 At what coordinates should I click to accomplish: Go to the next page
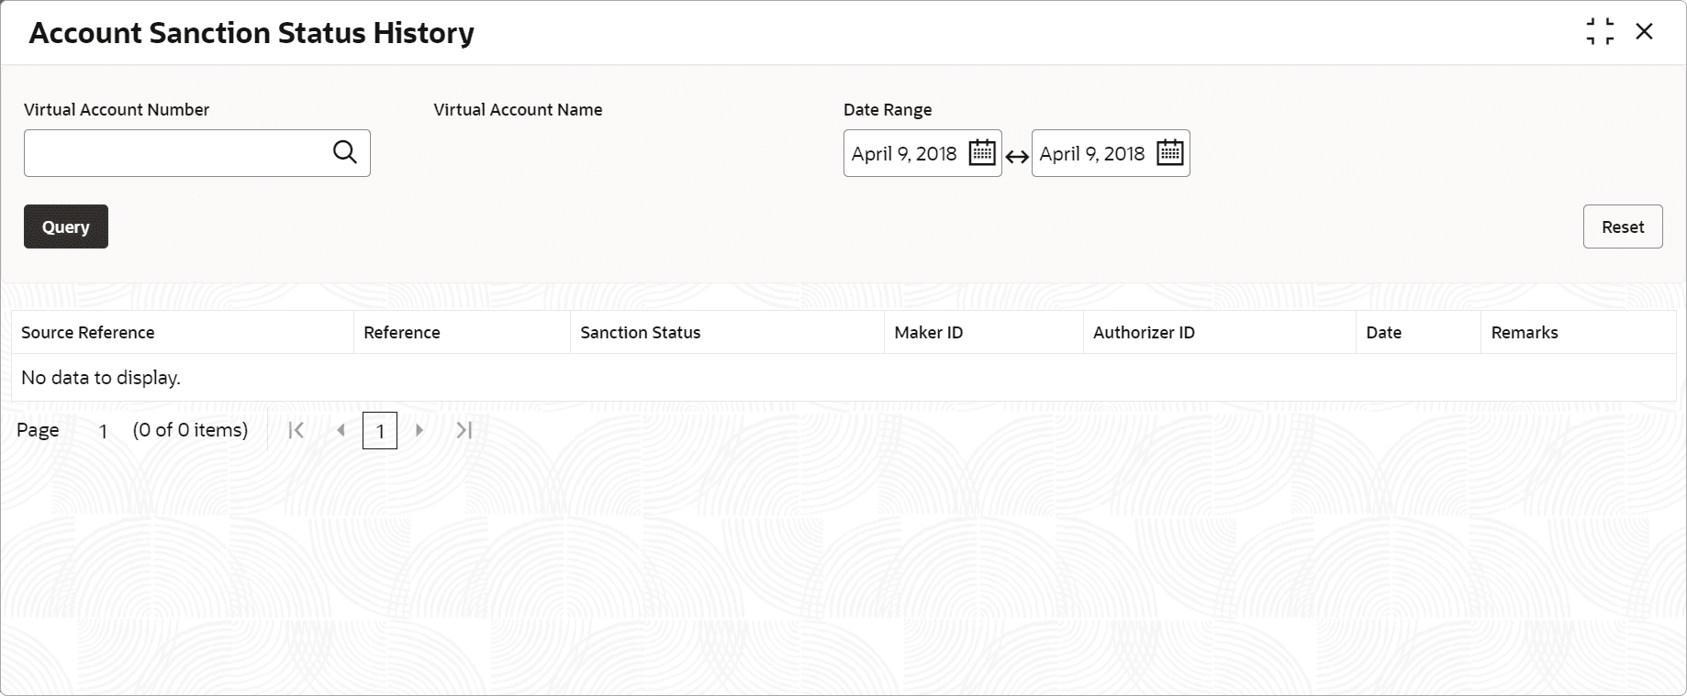pyautogui.click(x=419, y=430)
